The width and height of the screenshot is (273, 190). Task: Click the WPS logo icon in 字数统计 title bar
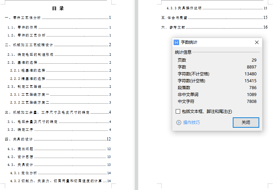click(x=176, y=42)
